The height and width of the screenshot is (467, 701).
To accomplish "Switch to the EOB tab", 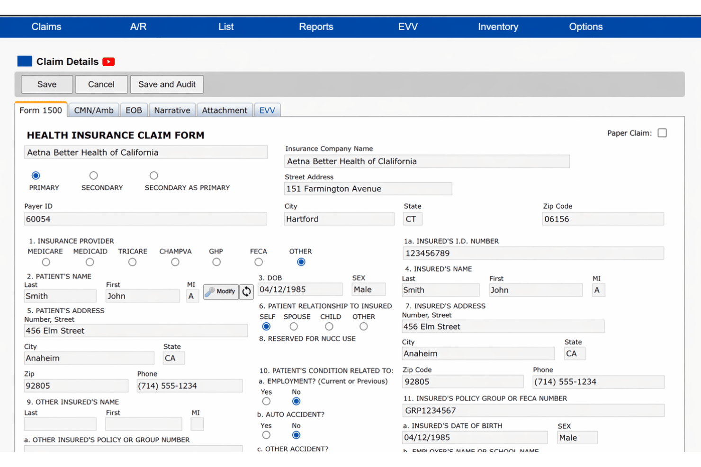I will (x=134, y=110).
